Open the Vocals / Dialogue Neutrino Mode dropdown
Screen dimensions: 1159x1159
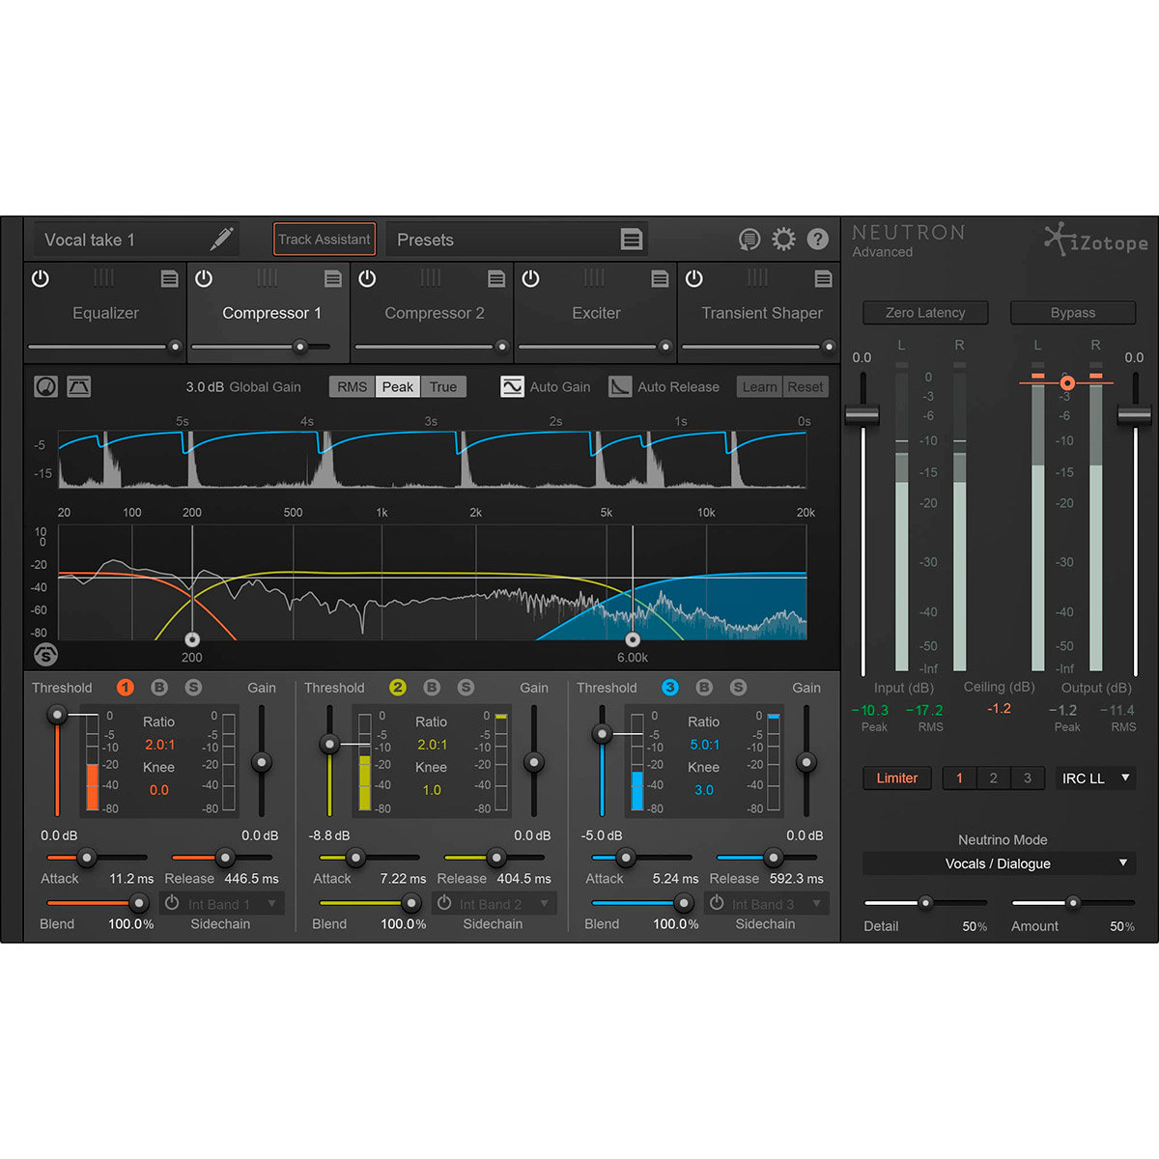point(998,862)
